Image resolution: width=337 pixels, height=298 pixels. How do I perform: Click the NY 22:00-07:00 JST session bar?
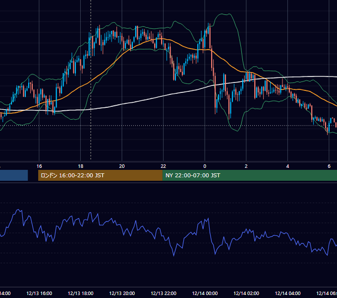[x=249, y=175]
